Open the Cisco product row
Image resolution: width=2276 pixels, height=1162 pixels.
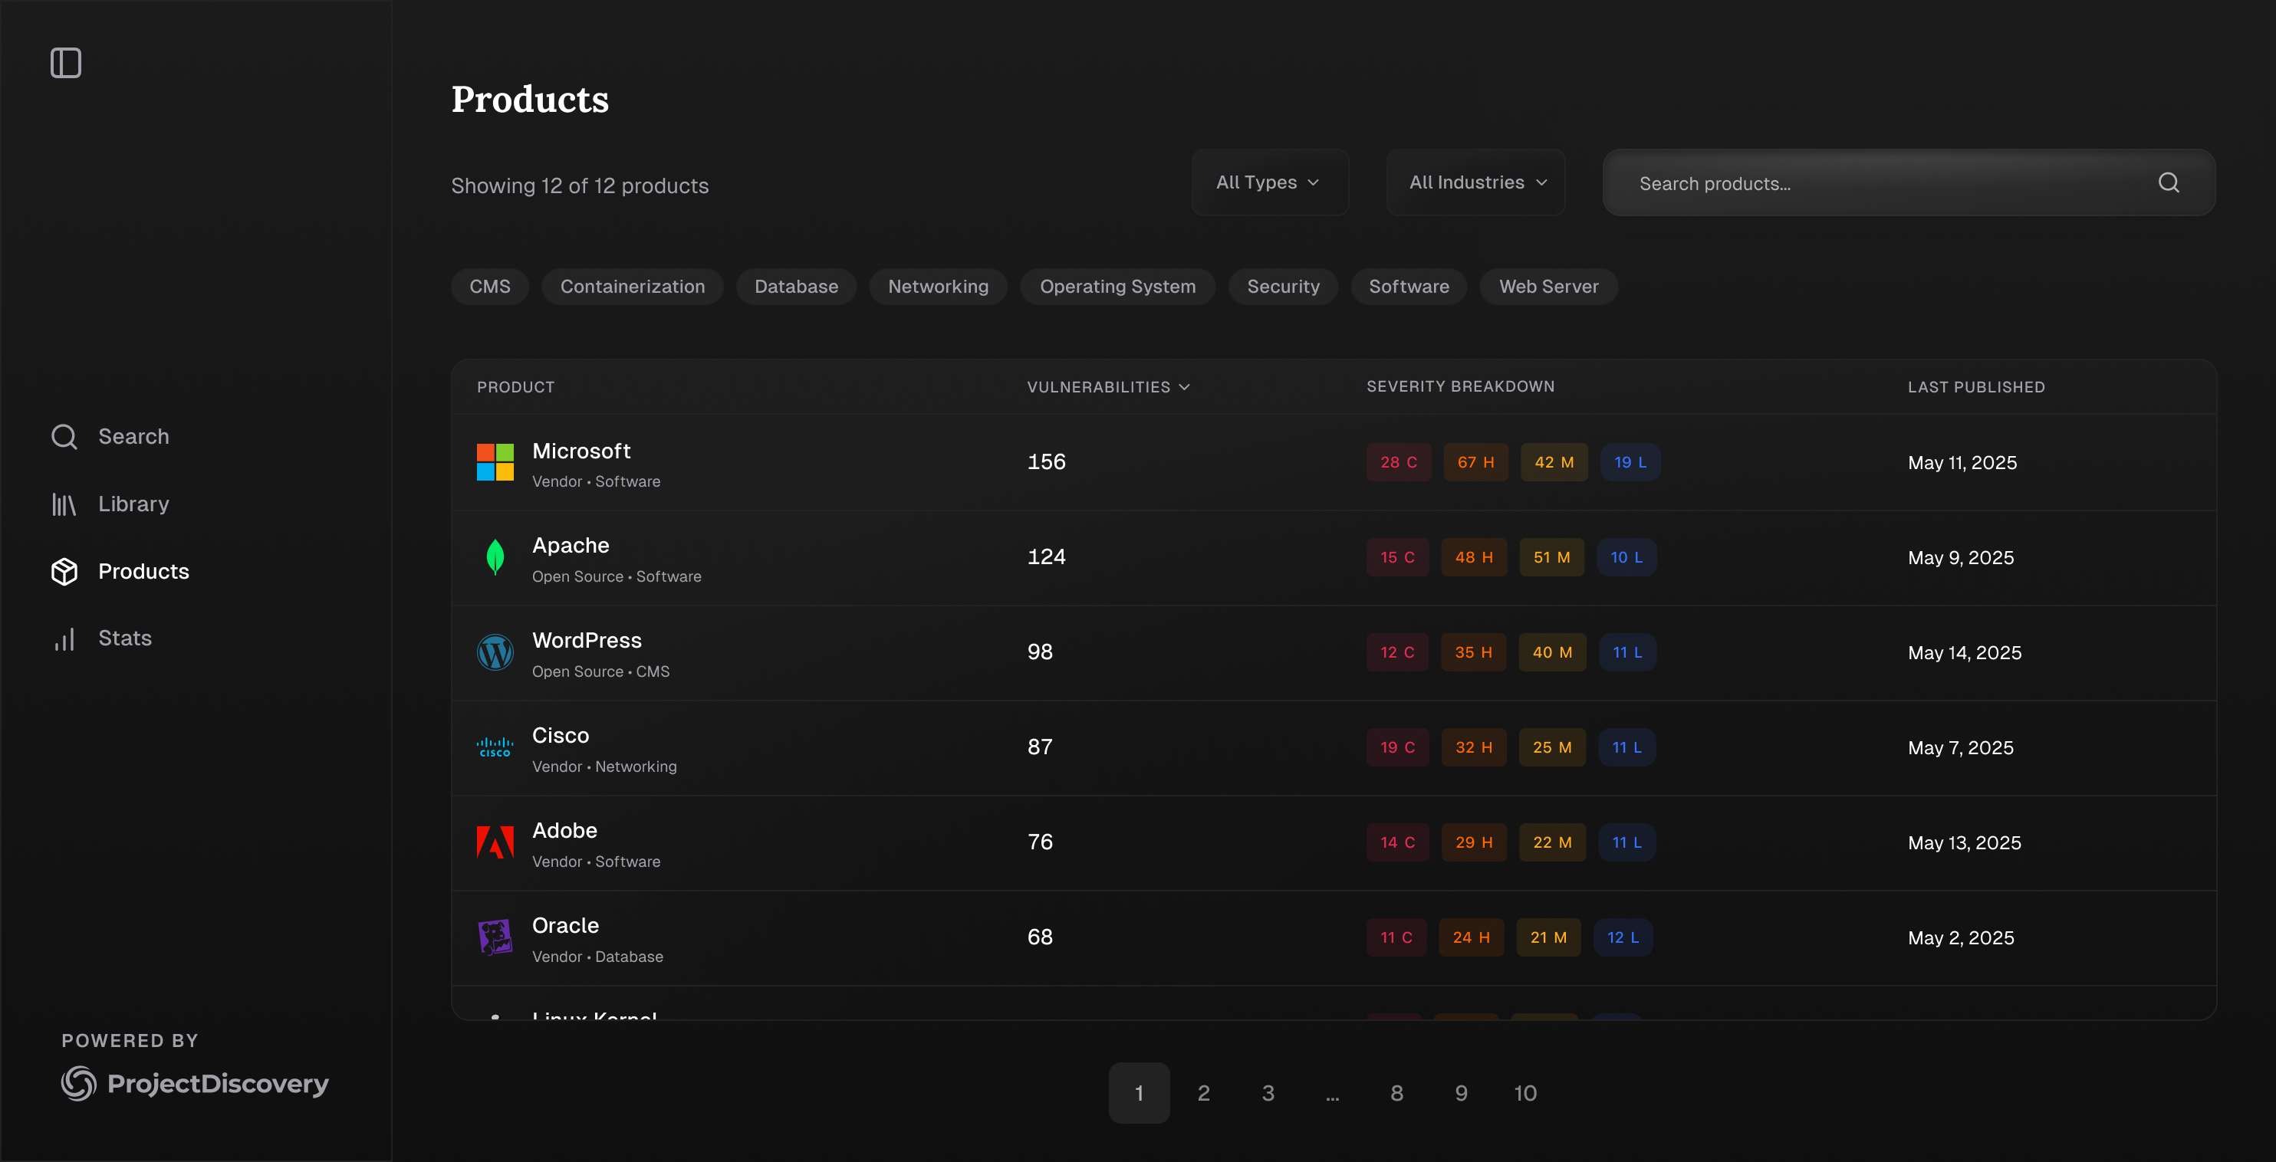[560, 736]
